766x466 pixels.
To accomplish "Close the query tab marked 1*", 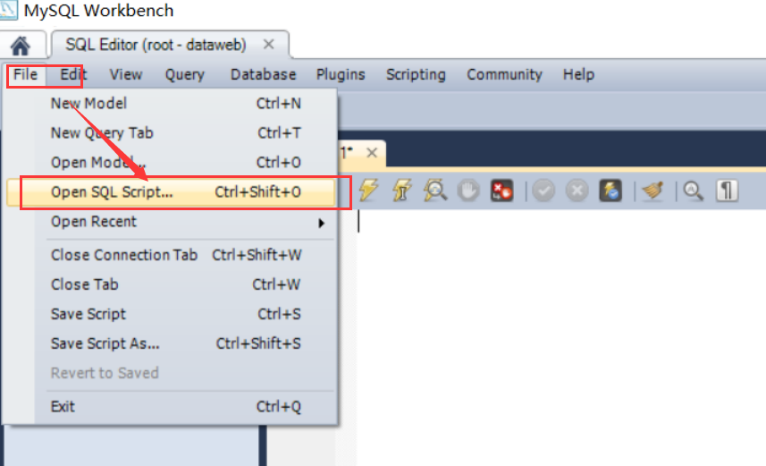I will click(x=372, y=153).
